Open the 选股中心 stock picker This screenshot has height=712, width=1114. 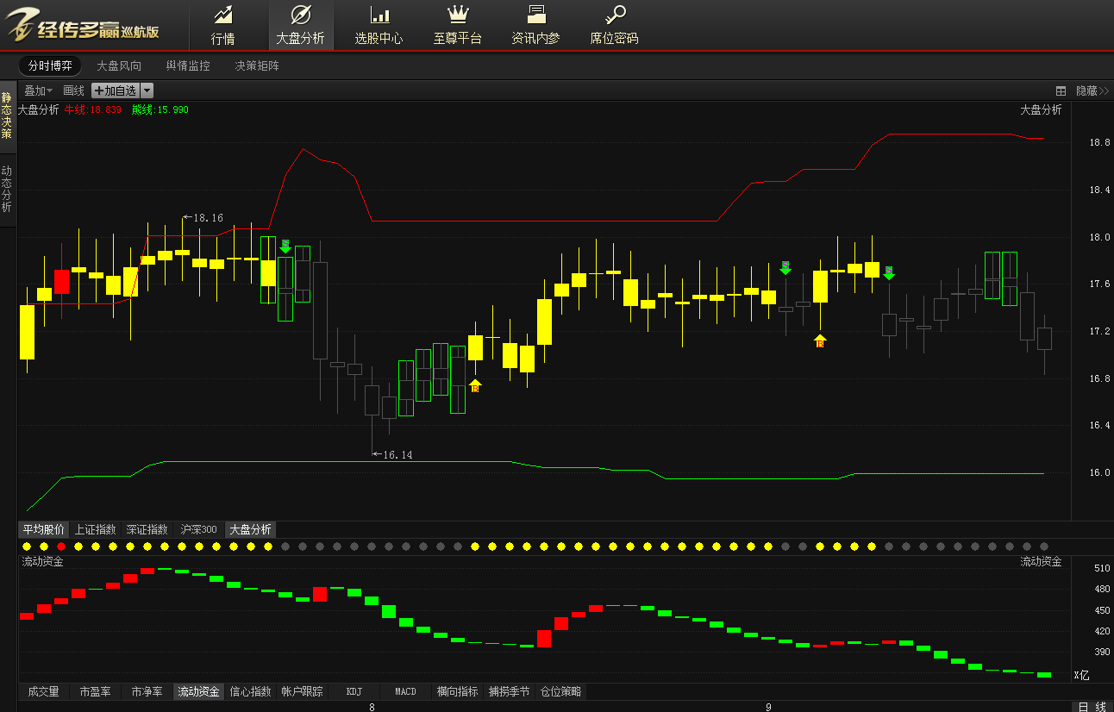tap(379, 25)
